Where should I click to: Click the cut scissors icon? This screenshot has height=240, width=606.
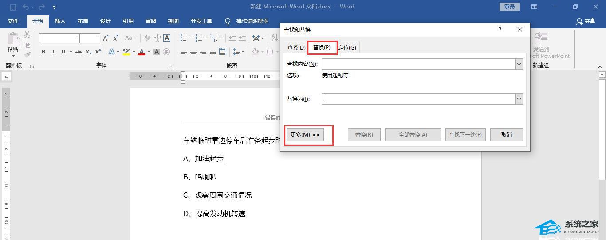click(27, 34)
